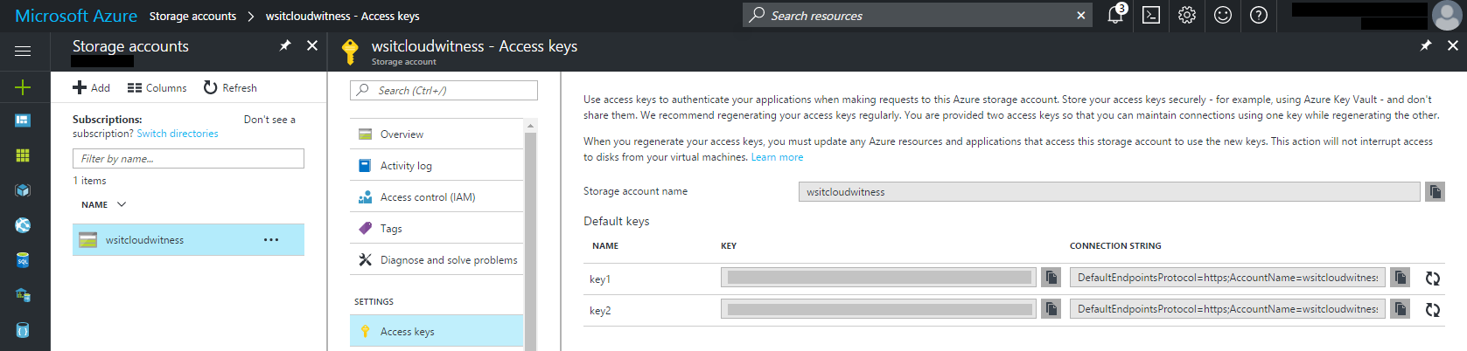Open the Dashboard icon in sidebar
The height and width of the screenshot is (351, 1467).
23,120
